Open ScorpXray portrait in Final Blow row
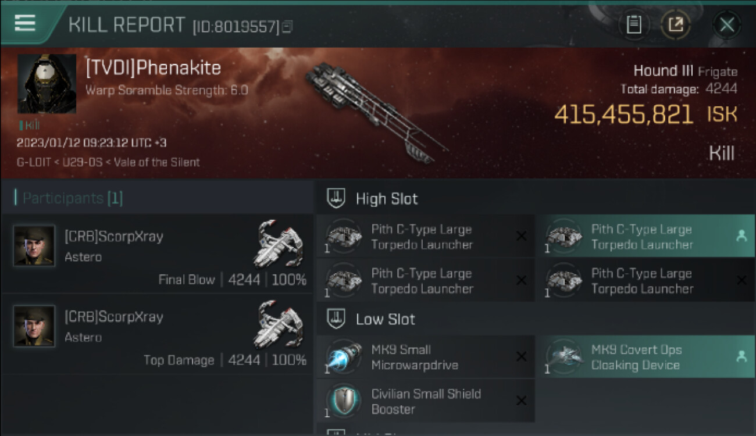 pos(34,246)
